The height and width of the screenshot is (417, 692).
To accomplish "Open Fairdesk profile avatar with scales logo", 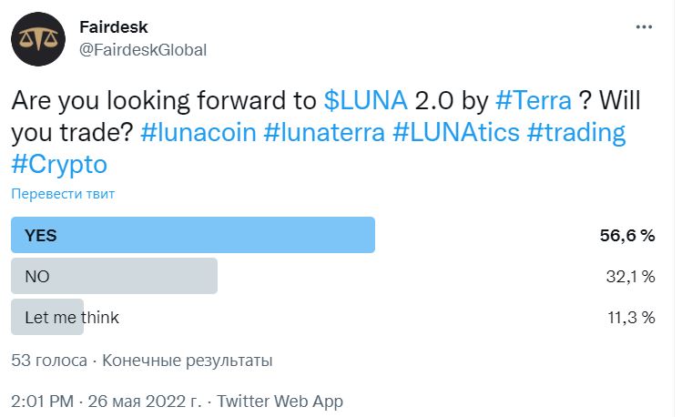I will coord(38,39).
